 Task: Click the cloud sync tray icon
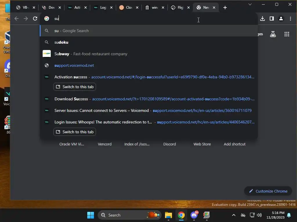tap(243, 215)
